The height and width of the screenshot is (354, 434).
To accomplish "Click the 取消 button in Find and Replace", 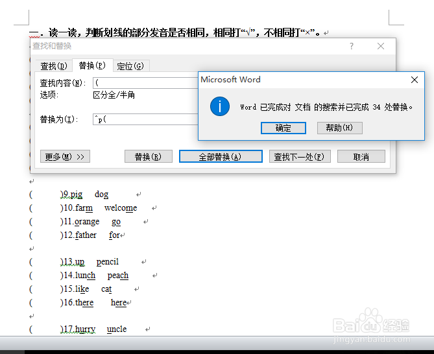I will [361, 156].
